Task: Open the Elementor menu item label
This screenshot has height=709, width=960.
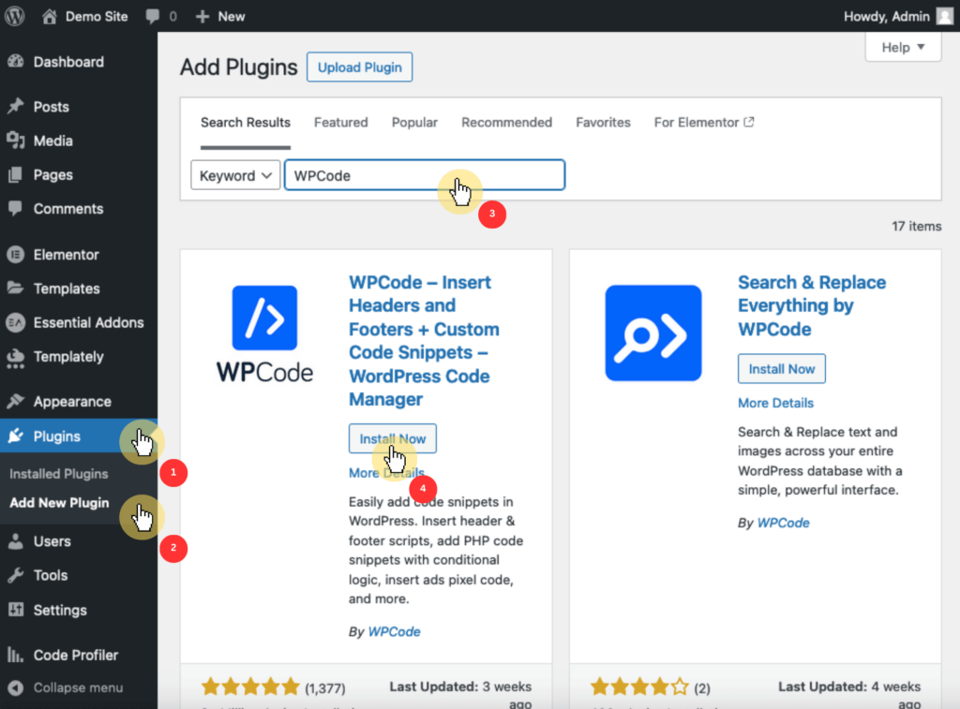Action: (x=67, y=255)
